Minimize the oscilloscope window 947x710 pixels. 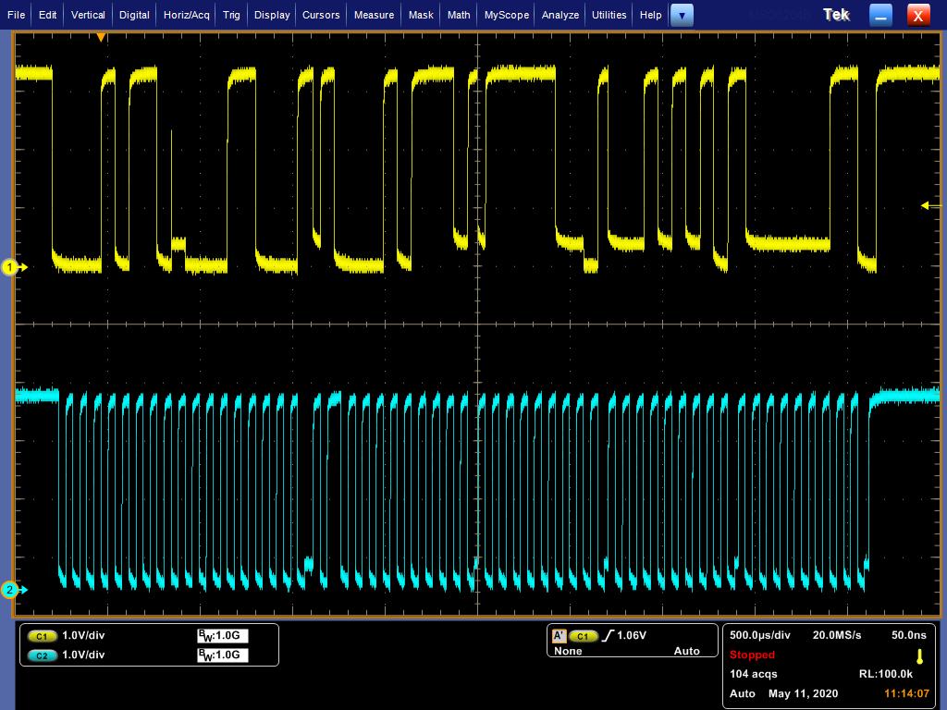tap(880, 15)
